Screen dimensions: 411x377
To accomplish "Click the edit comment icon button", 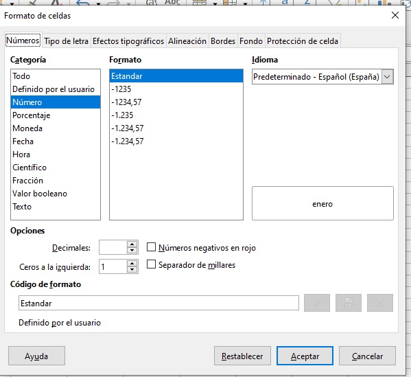I will tap(349, 303).
